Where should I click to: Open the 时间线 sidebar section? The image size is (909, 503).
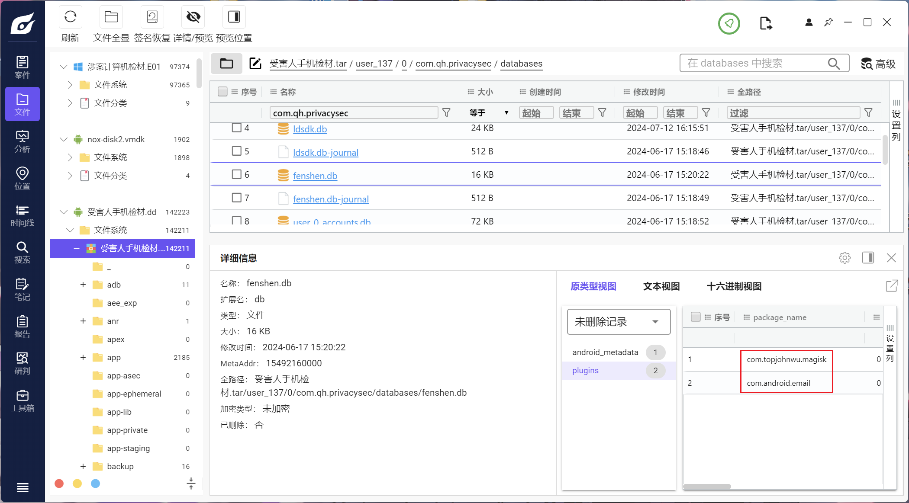click(x=23, y=215)
